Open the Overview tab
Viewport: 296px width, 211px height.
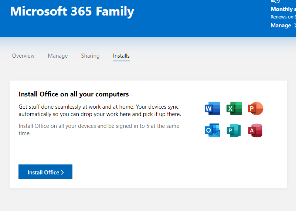click(23, 56)
